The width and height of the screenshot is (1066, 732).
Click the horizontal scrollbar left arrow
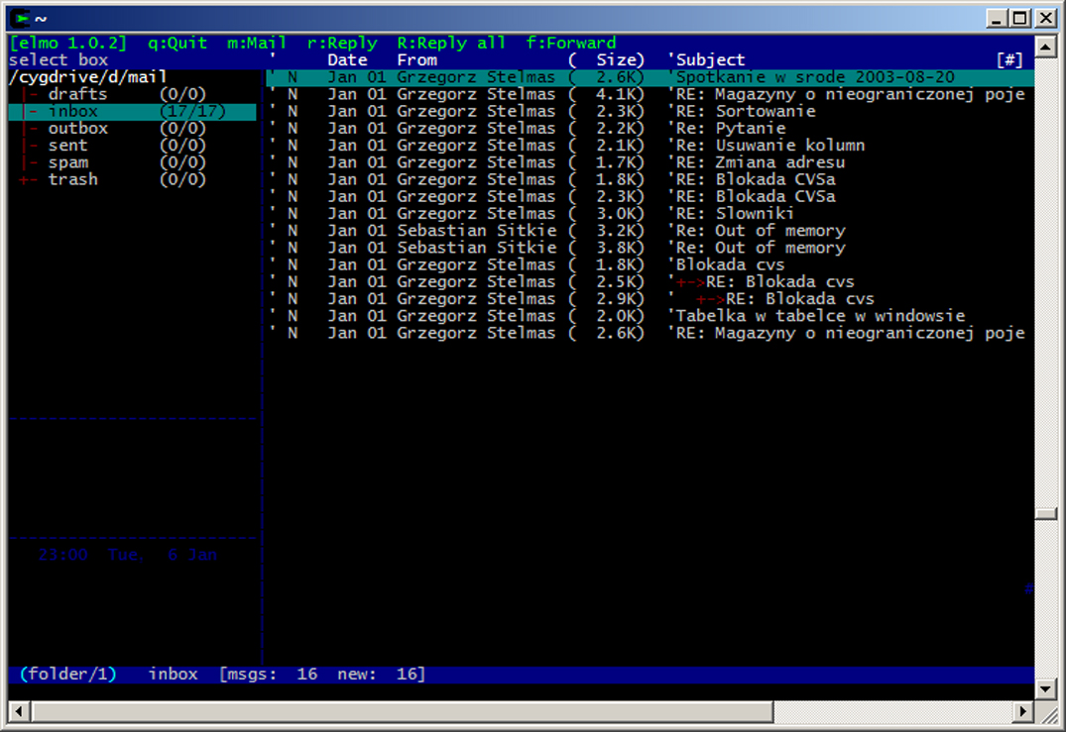point(19,711)
